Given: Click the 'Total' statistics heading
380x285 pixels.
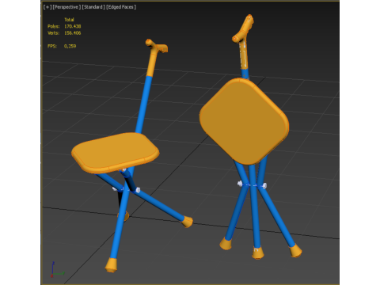Looking at the screenshot, I should click(x=69, y=20).
